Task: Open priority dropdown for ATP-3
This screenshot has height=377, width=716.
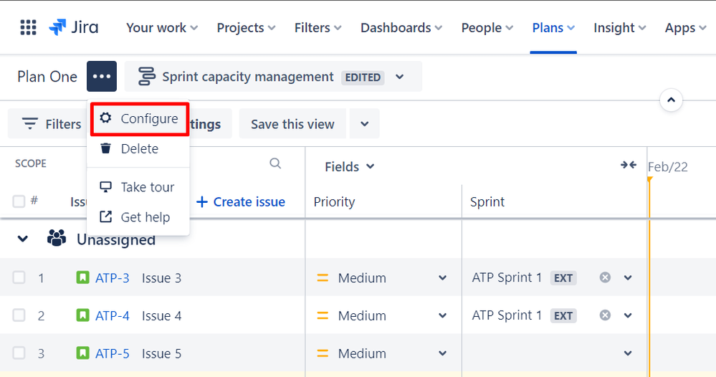Action: coord(442,277)
